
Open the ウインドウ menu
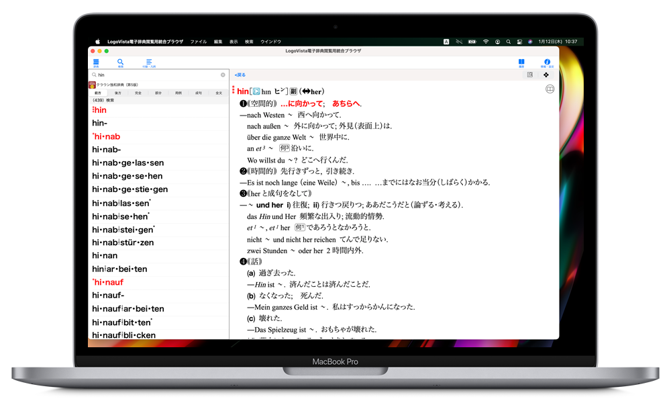(270, 42)
